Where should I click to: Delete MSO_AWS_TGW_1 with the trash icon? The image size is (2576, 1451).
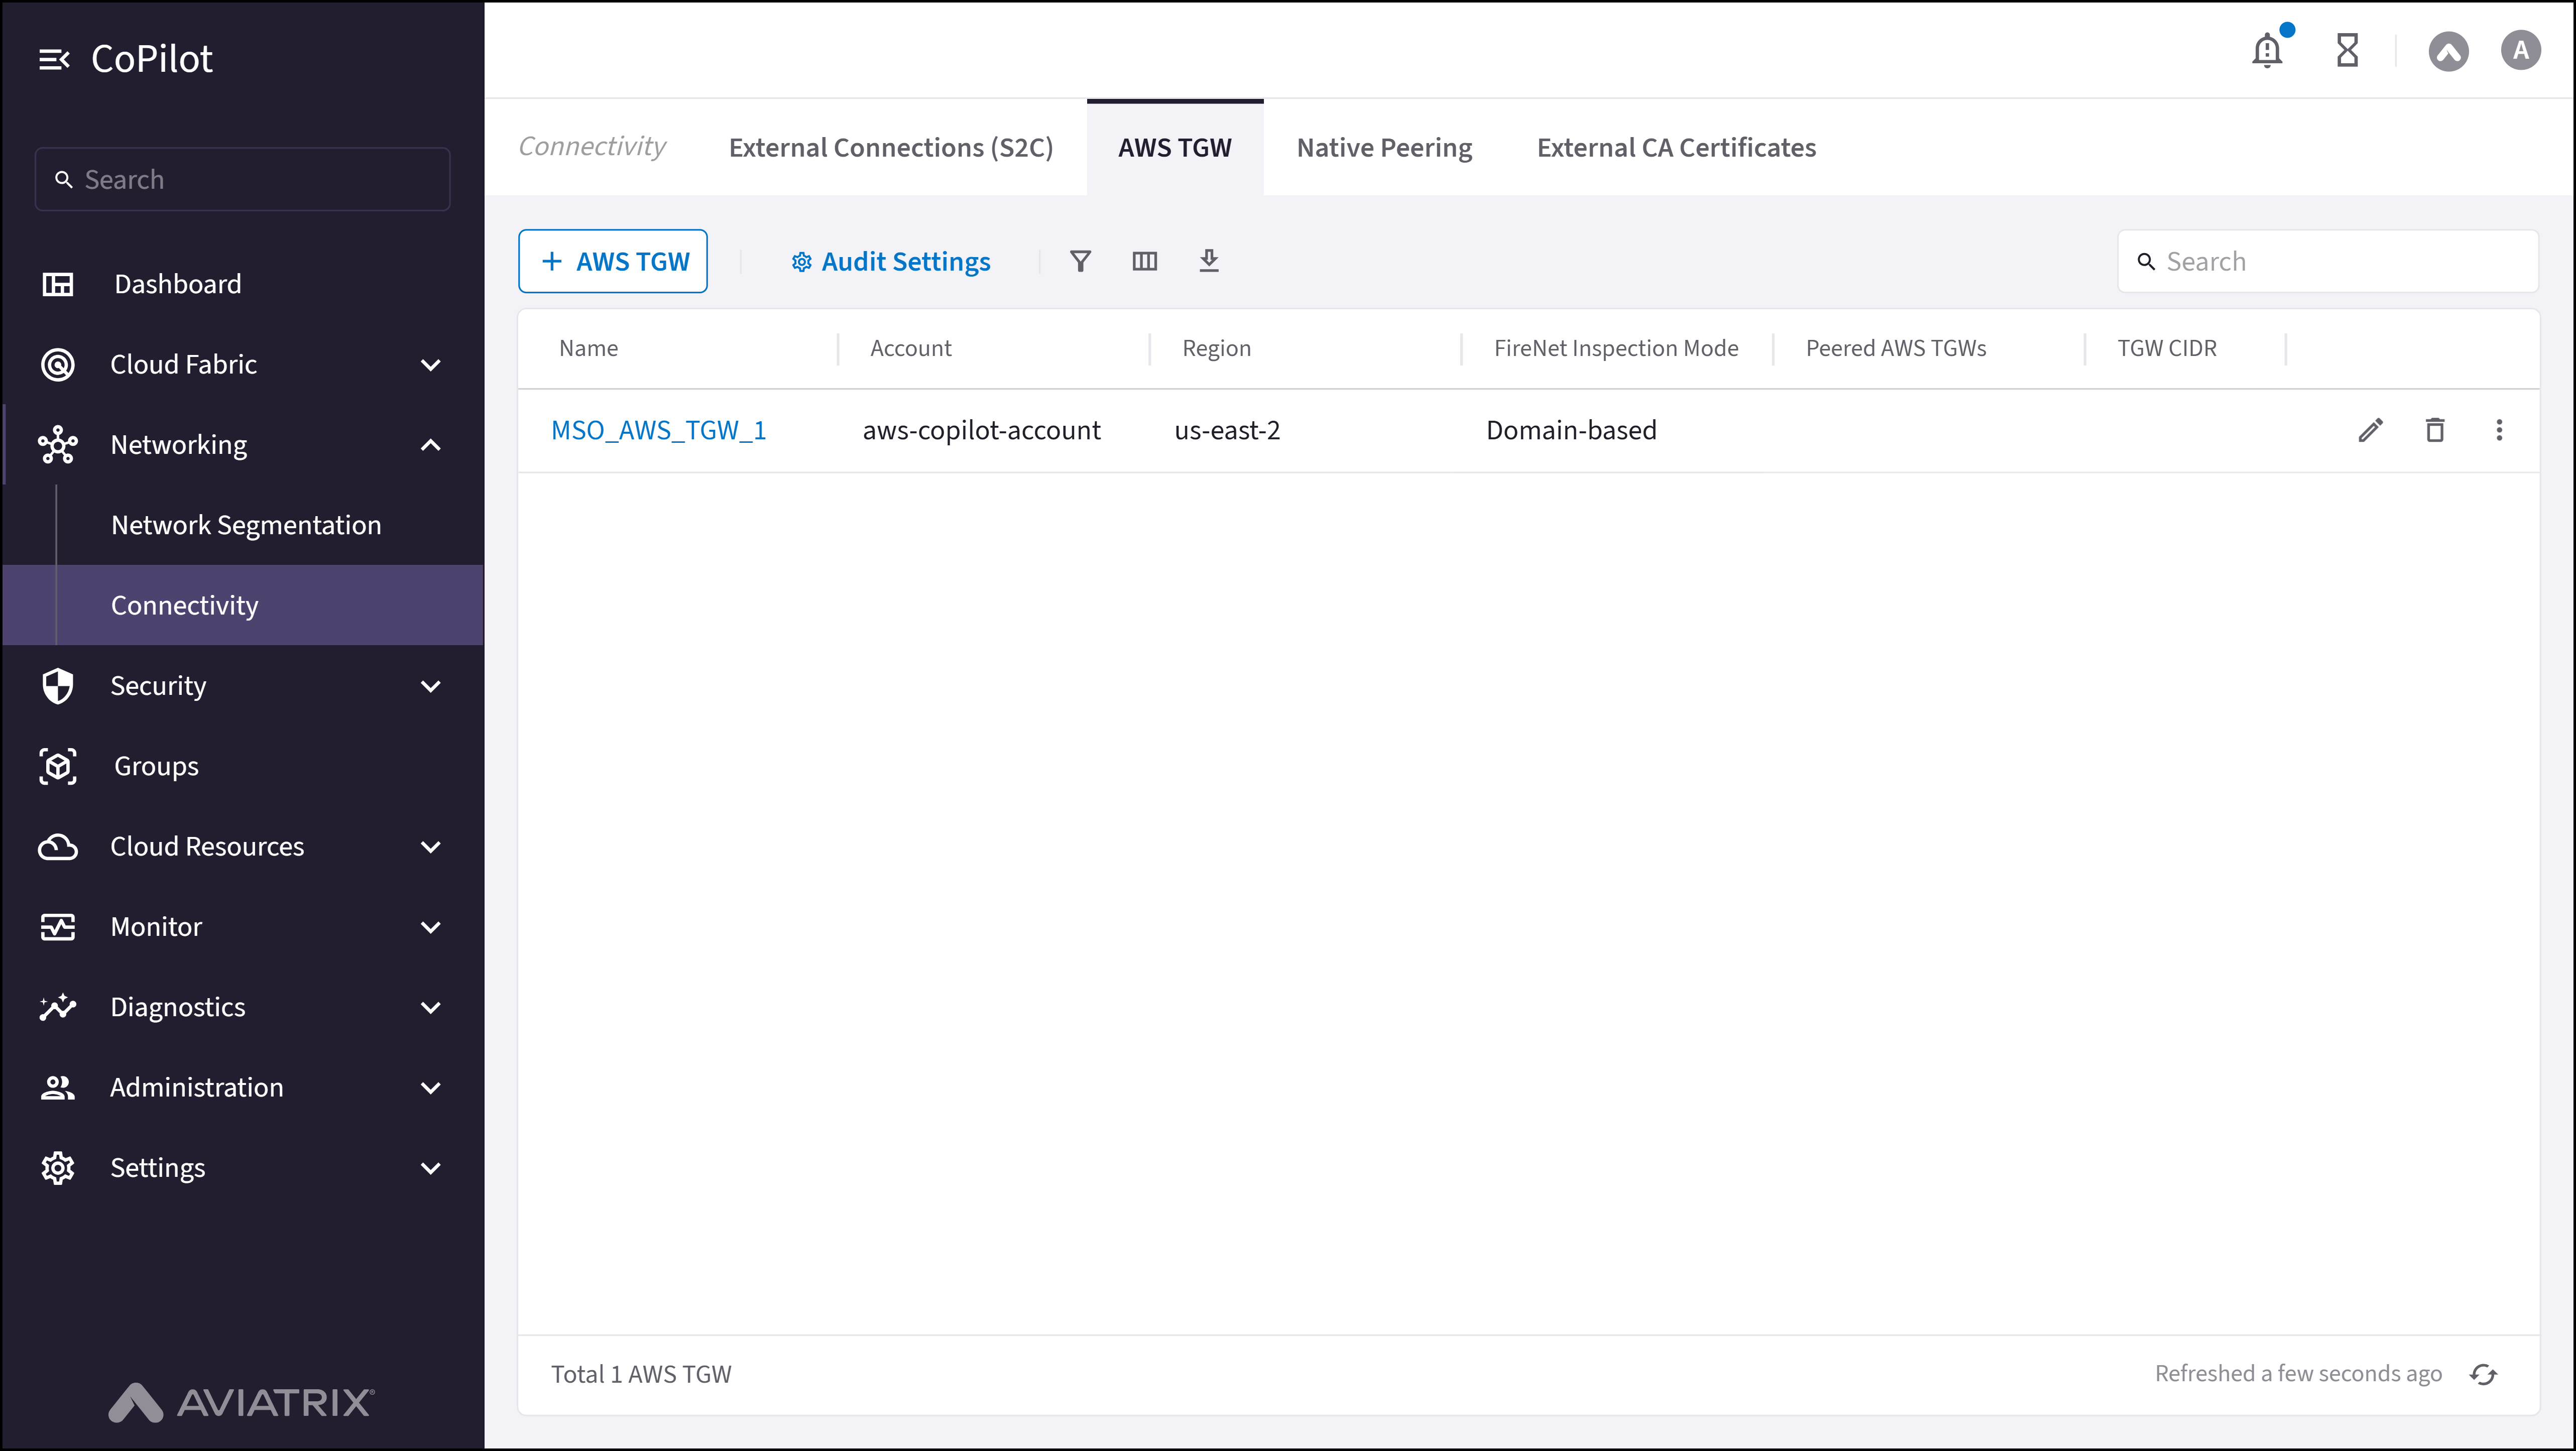tap(2435, 429)
